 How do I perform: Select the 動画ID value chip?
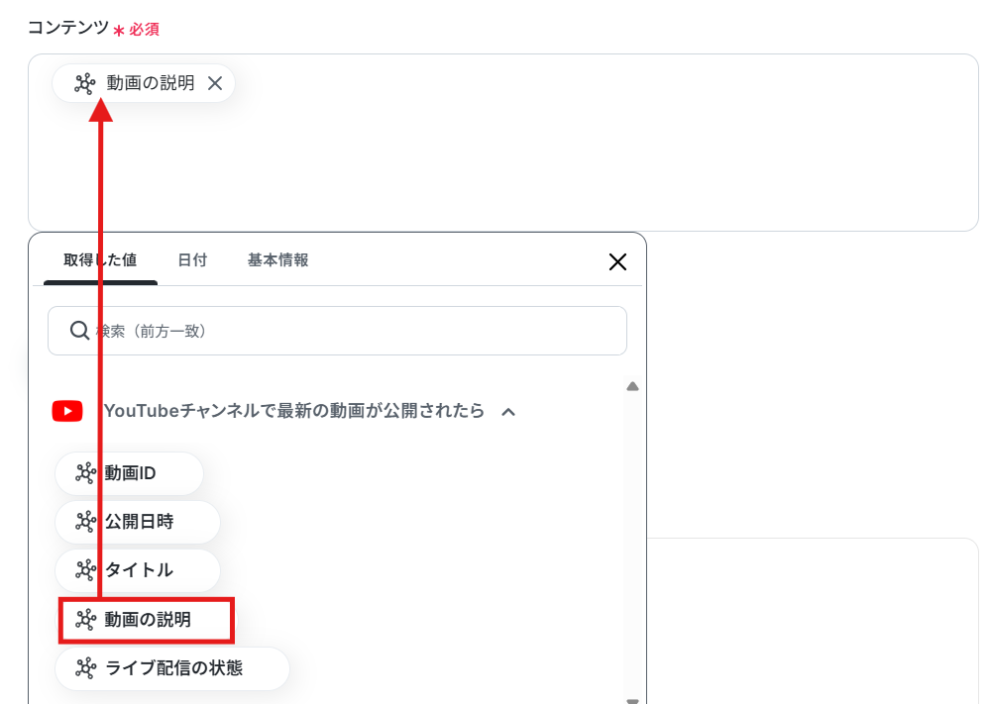coord(129,473)
